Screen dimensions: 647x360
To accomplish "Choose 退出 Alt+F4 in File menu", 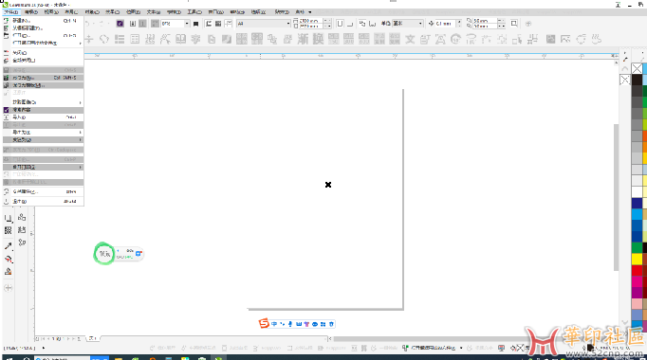I will [x=43, y=202].
